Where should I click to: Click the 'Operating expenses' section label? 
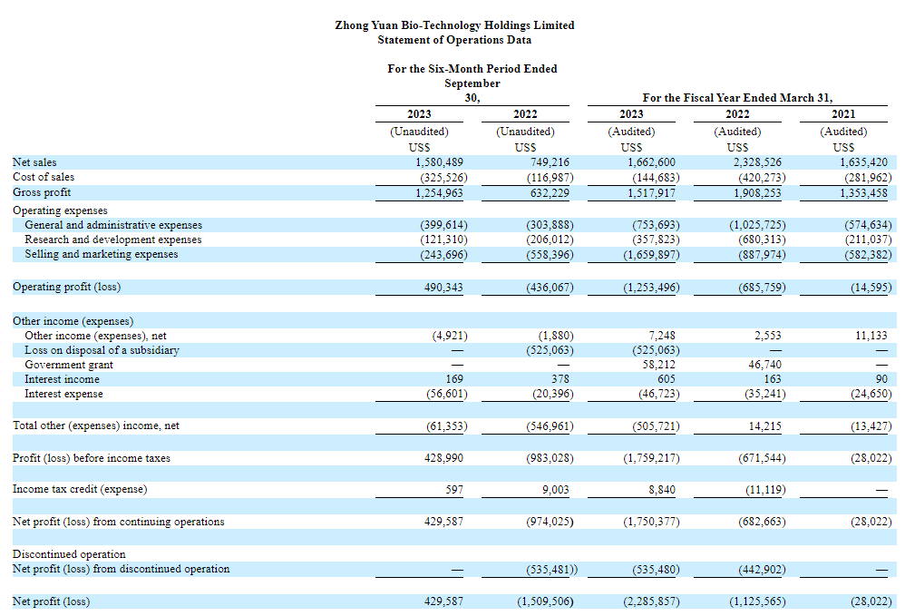[x=60, y=210]
